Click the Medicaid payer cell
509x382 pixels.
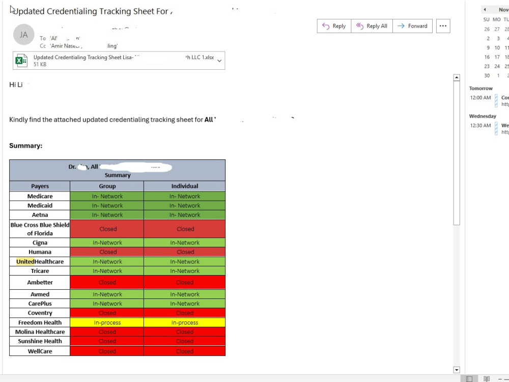[x=40, y=206]
